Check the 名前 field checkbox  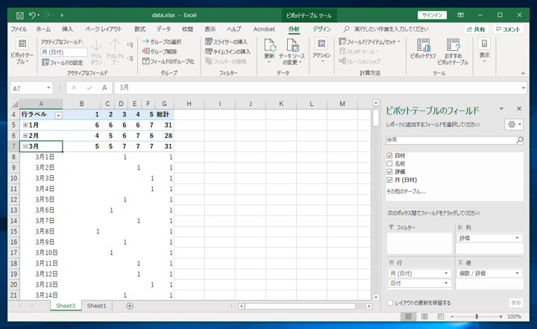click(389, 163)
